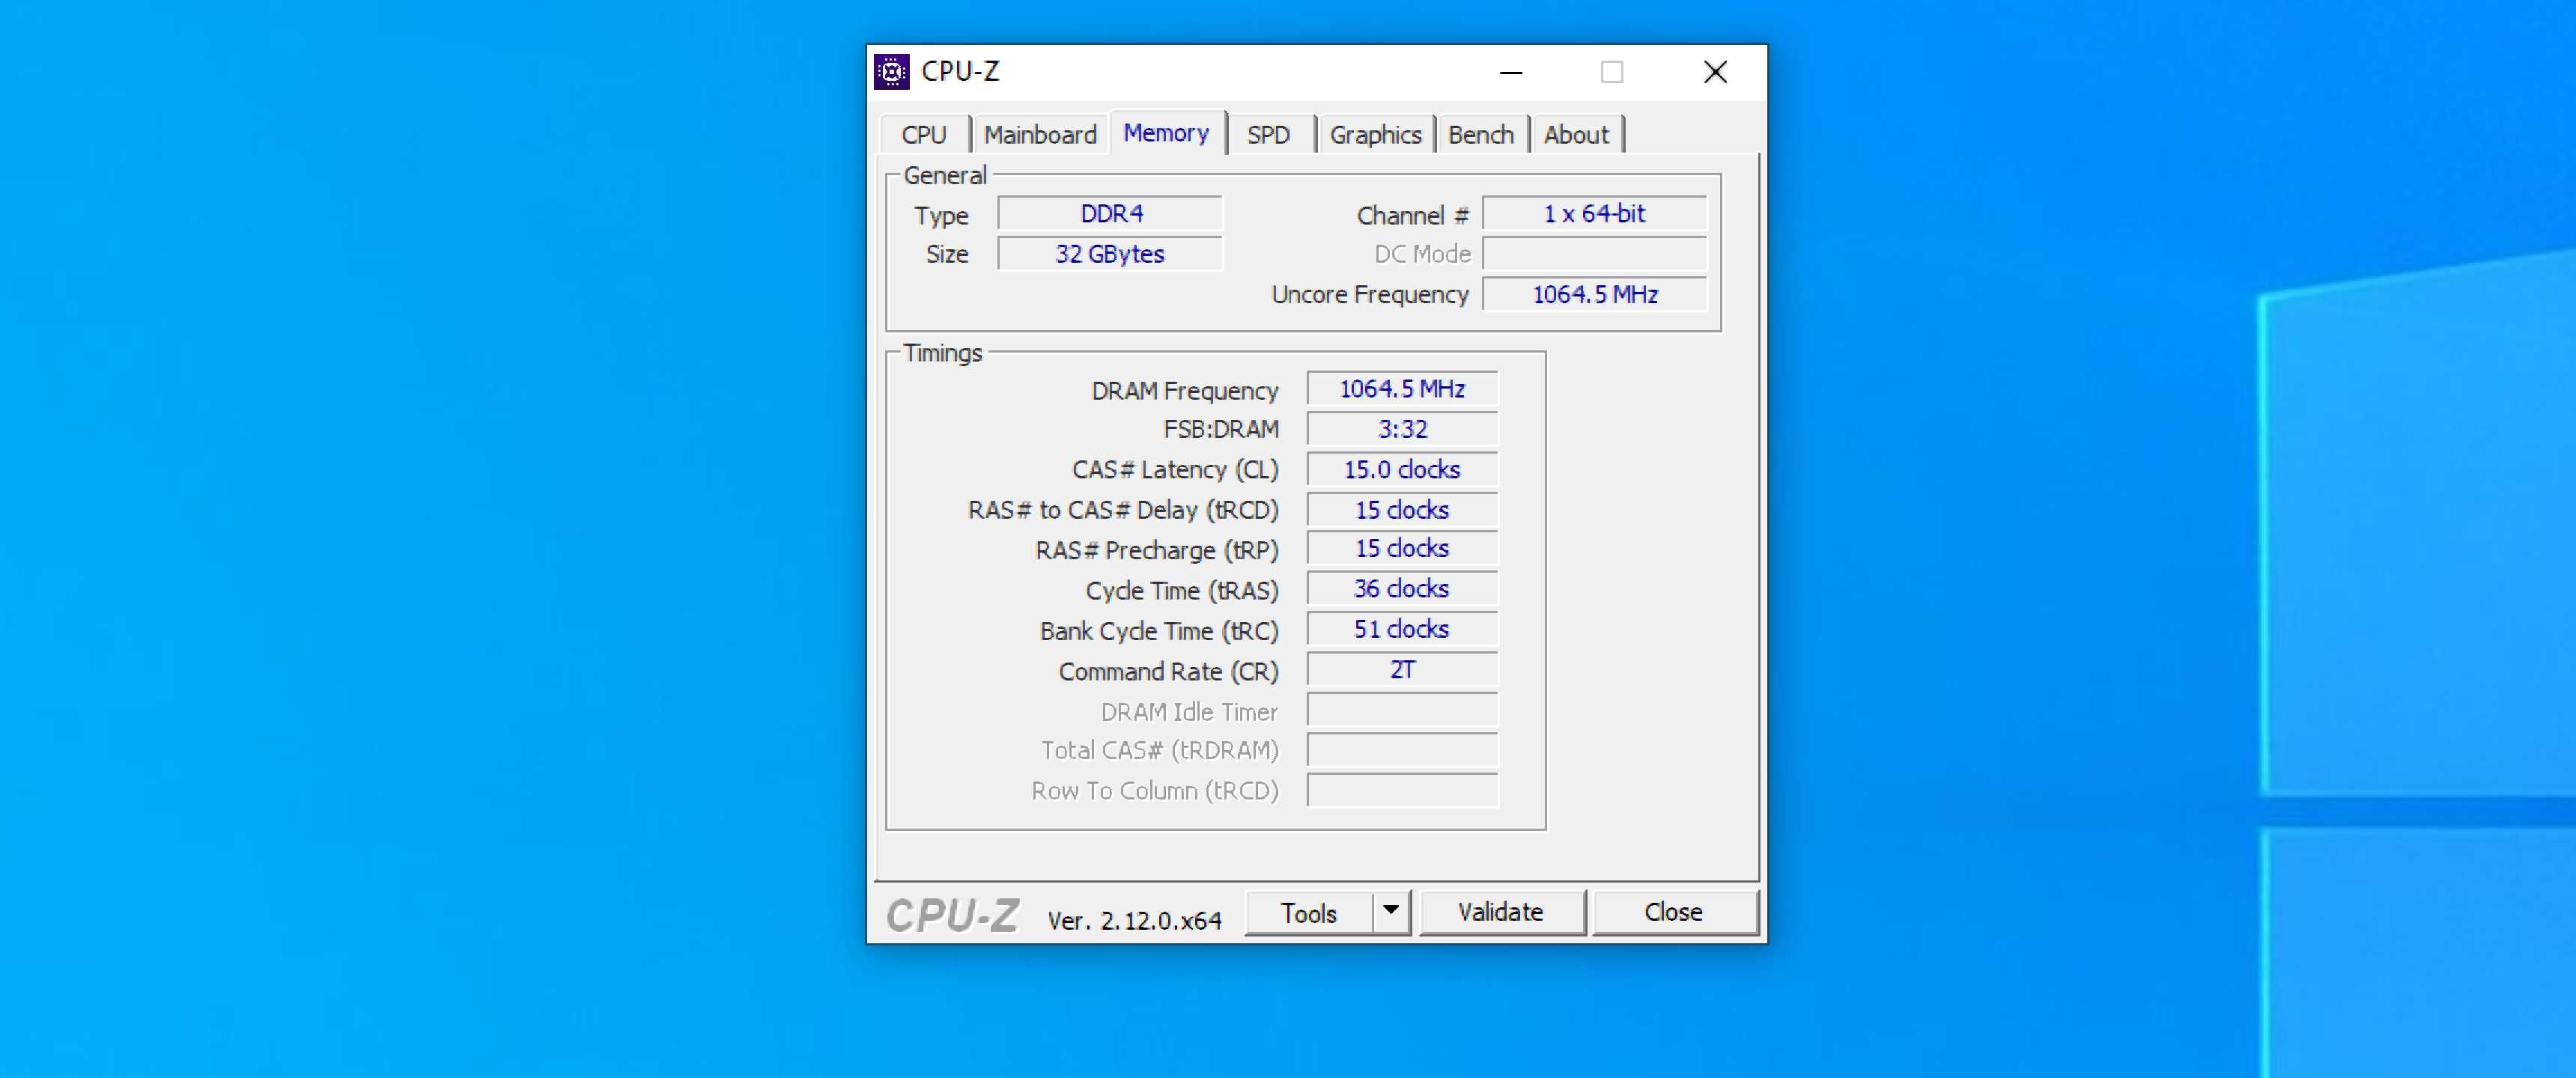
Task: Click the DRAM Frequency 1064.5 MHz value
Action: [1402, 389]
